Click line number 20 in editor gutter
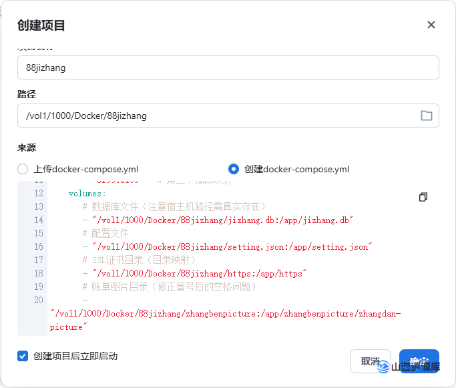This screenshot has height=388, width=456. coord(37,300)
